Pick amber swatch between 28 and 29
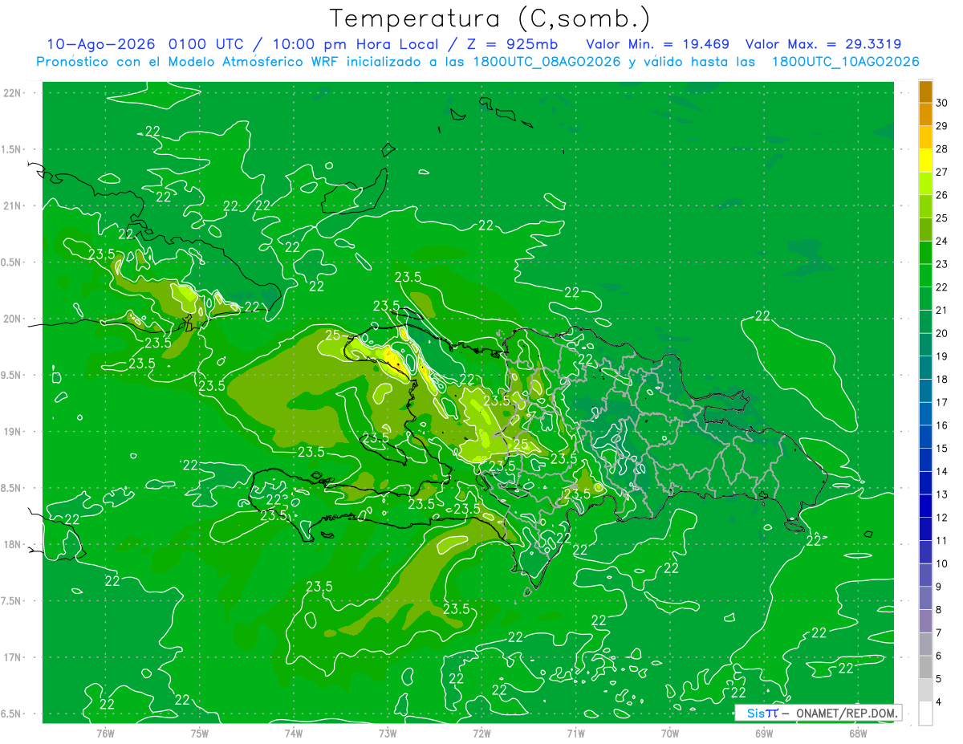Viewport: 963px width, 744px height. coord(925,137)
